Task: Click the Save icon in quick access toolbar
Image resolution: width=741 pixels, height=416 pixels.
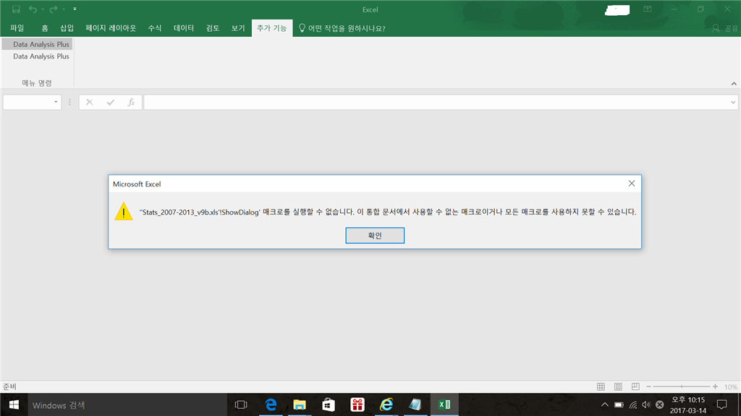Action: (x=16, y=9)
